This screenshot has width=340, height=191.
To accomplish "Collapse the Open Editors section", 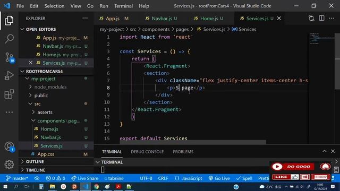I will [22, 29].
